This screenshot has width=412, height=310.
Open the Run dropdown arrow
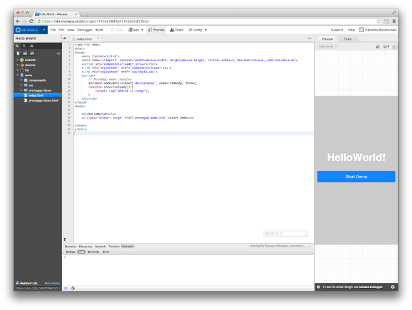coord(142,30)
